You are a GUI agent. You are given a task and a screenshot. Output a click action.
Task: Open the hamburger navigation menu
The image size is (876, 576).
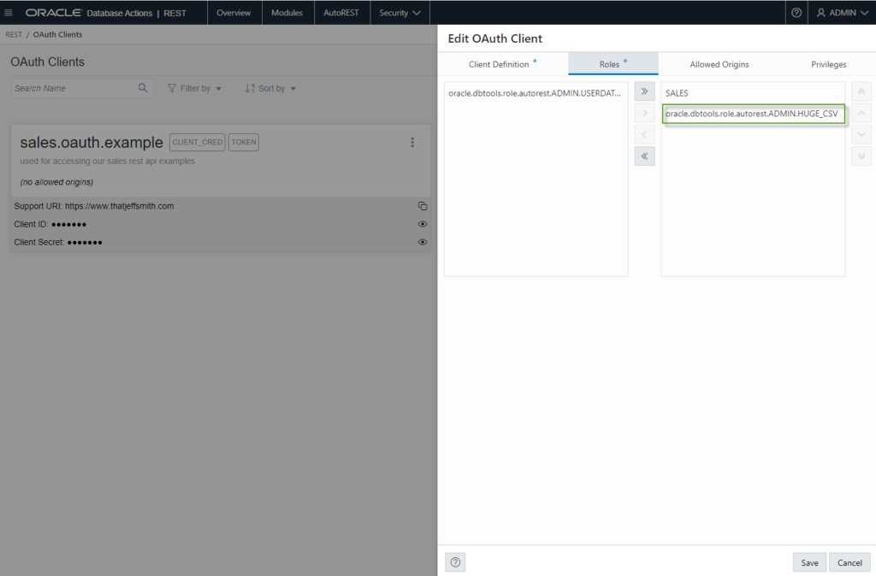tap(9, 12)
